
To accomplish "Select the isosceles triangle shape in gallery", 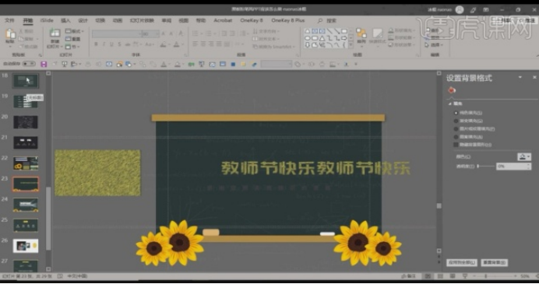I will coord(322,38).
